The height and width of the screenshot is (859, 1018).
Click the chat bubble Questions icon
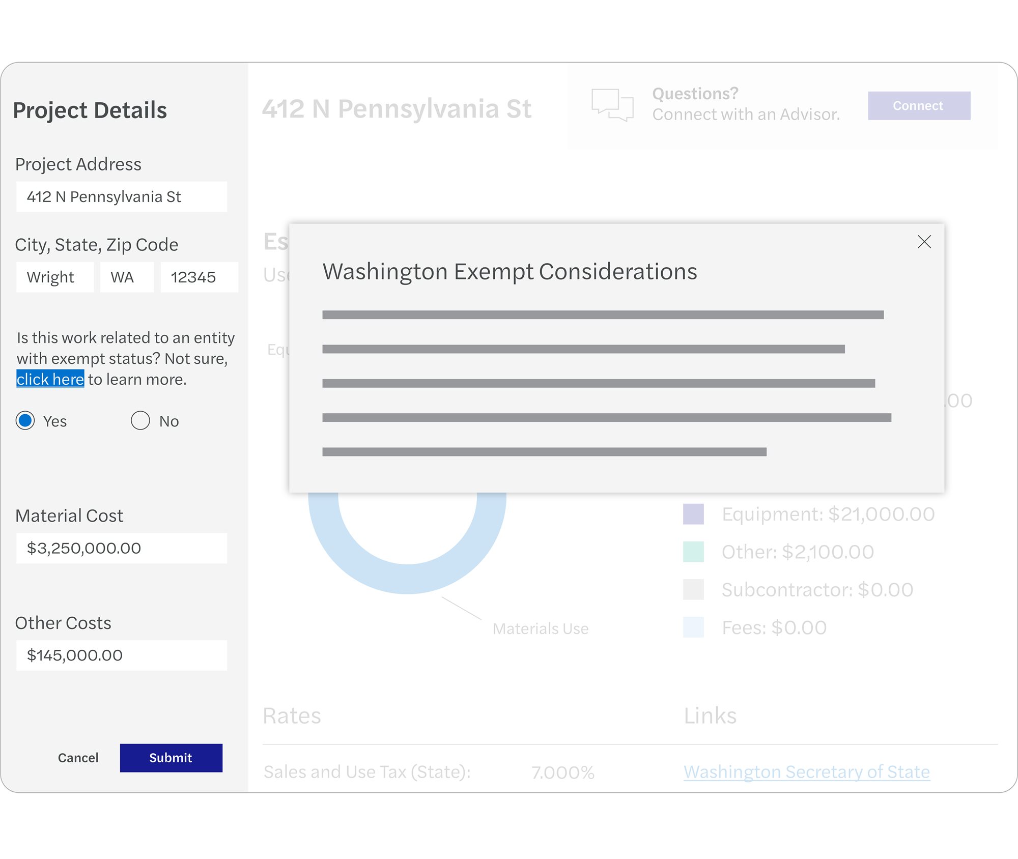coord(613,105)
